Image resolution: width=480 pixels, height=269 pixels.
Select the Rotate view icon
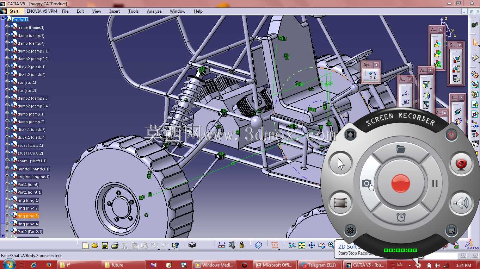tap(321, 245)
